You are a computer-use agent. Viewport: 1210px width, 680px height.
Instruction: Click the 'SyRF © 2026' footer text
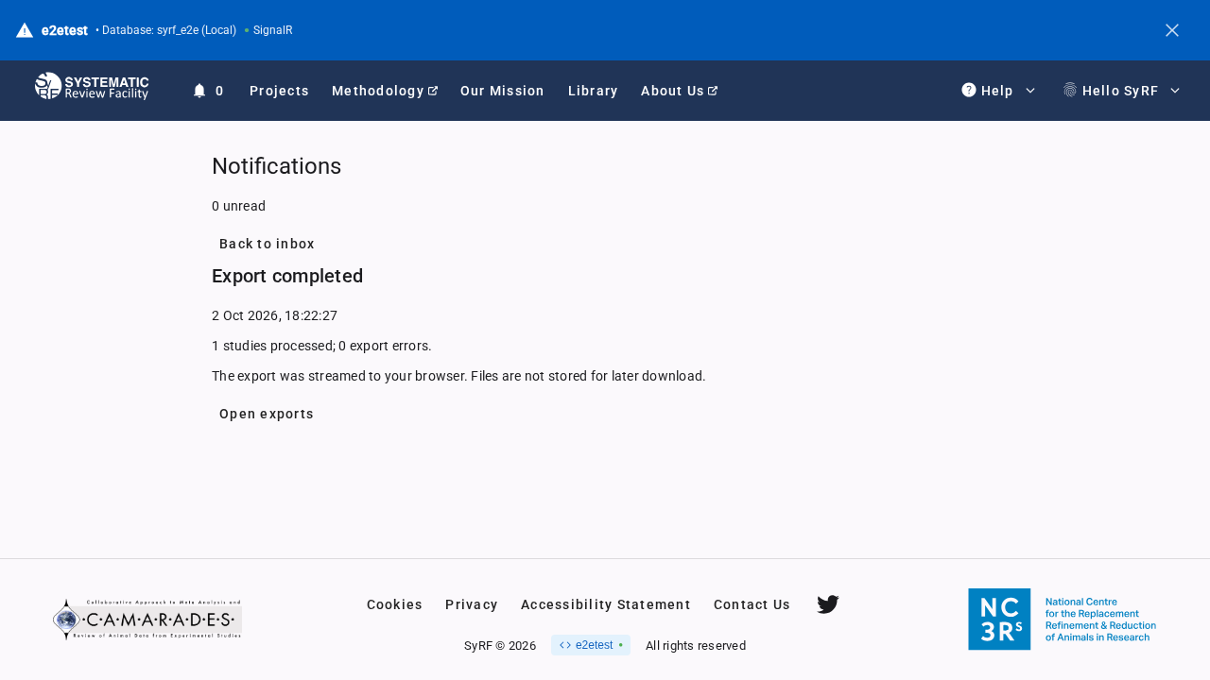point(500,646)
